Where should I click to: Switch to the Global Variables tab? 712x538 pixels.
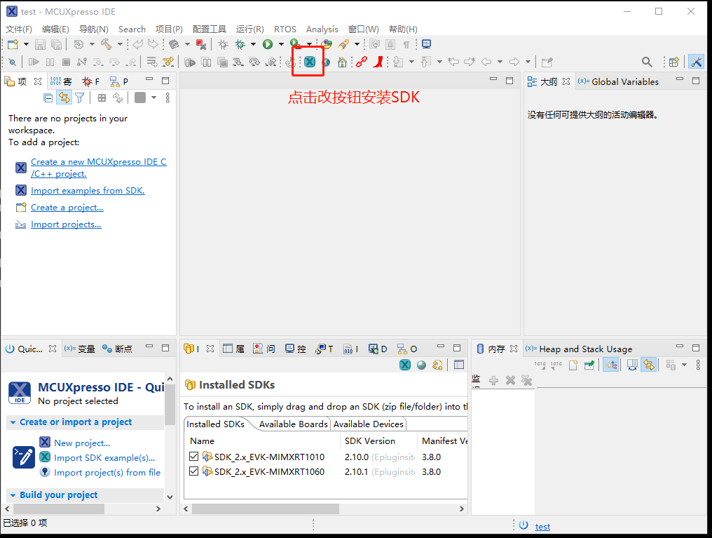[619, 82]
